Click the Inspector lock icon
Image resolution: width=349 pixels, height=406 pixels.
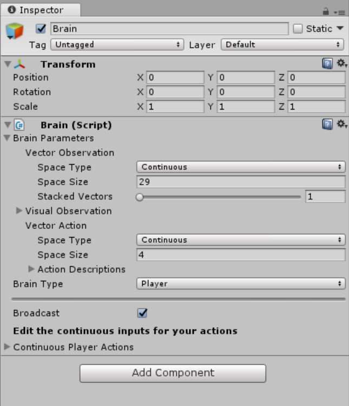coord(326,12)
